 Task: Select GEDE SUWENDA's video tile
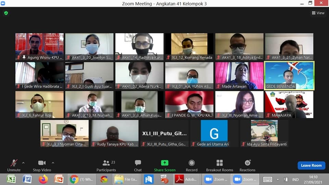pyautogui.click(x=289, y=76)
